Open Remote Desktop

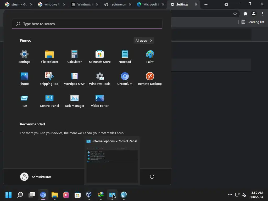[150, 79]
